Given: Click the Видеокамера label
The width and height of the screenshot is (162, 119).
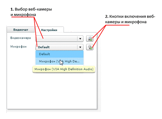Looking at the screenshot, I should (20, 38).
